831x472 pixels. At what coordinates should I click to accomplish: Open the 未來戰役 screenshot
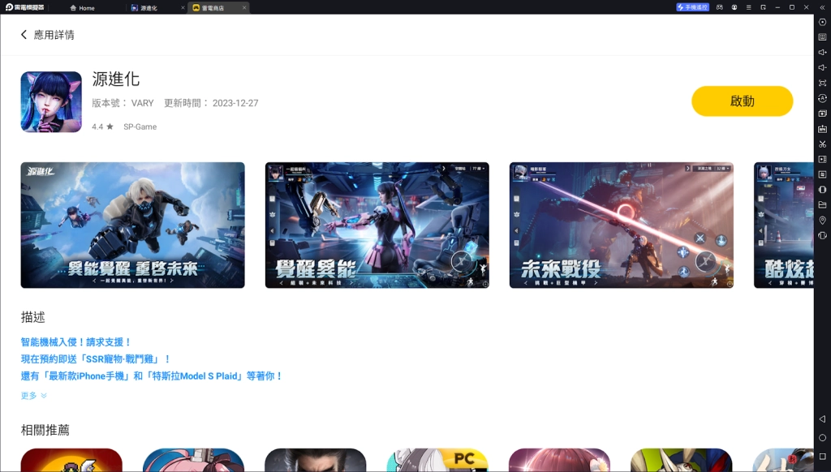click(x=621, y=225)
